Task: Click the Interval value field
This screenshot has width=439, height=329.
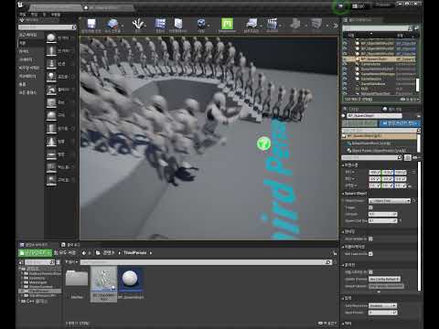Action: 383,214
